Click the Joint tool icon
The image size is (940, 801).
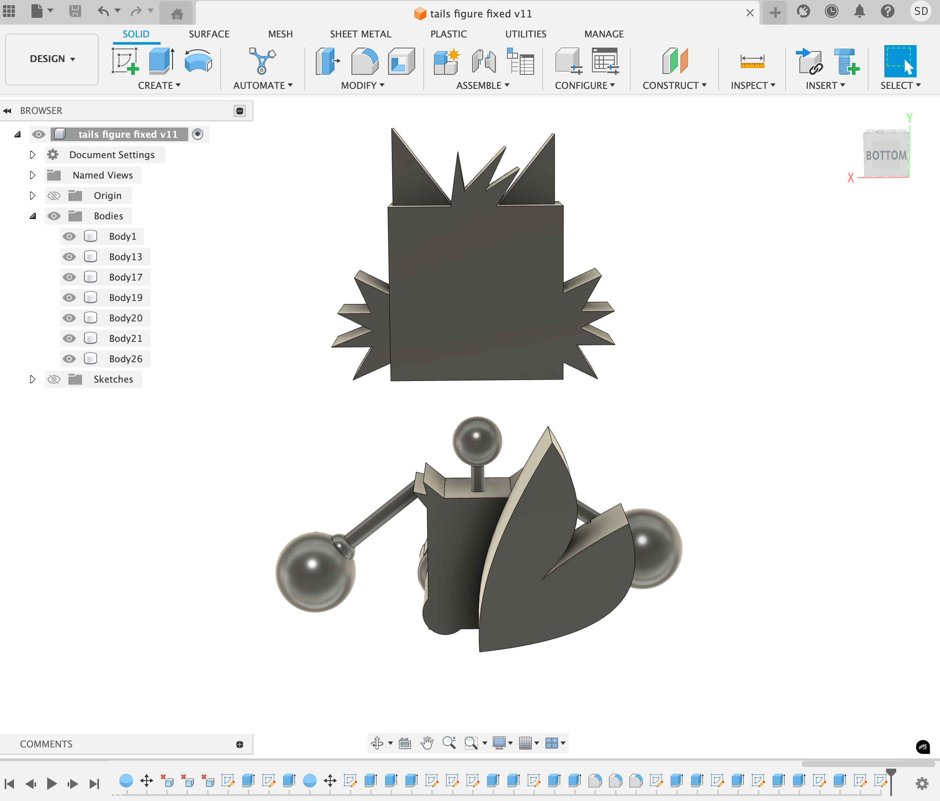click(x=484, y=61)
